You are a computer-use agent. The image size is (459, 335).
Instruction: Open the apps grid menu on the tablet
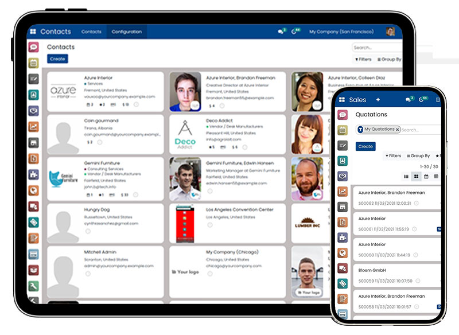click(33, 32)
